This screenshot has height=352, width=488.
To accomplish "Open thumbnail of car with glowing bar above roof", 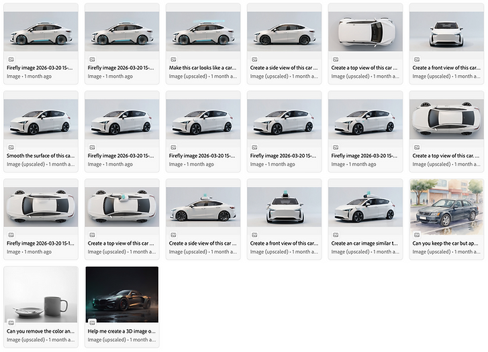I will (x=203, y=32).
